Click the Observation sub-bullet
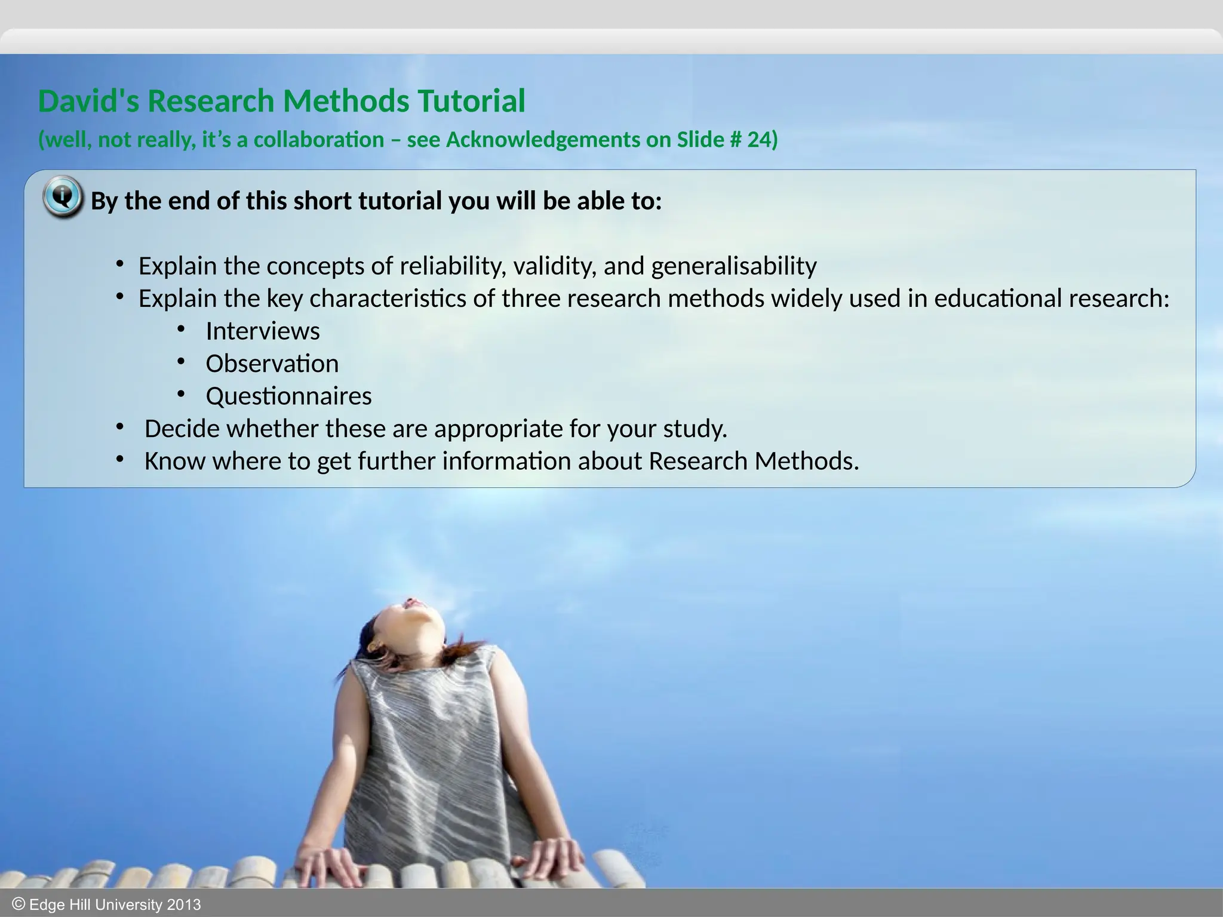Screen dimensions: 1223x917 [272, 364]
